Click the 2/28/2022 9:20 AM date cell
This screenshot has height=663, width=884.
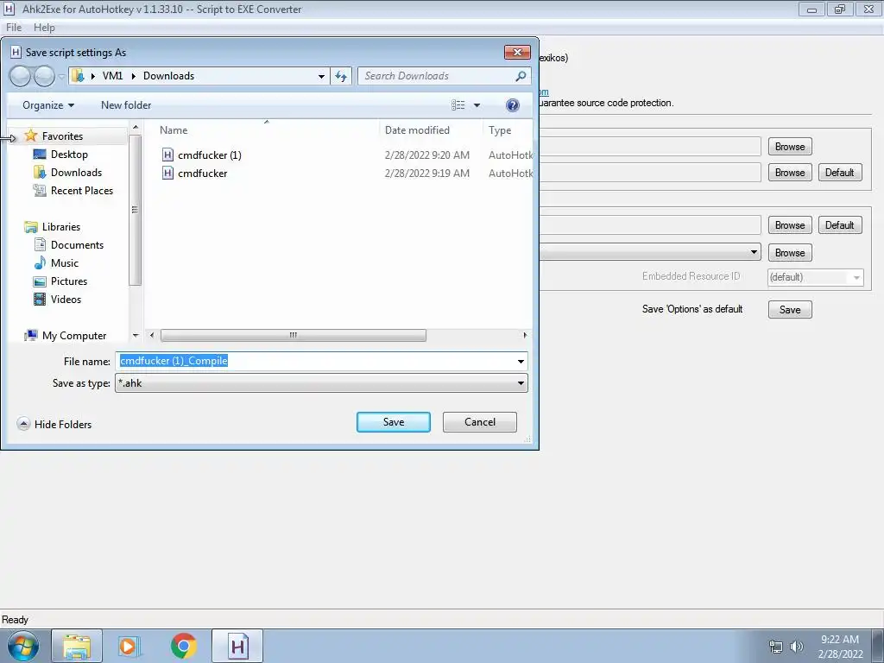(x=426, y=155)
